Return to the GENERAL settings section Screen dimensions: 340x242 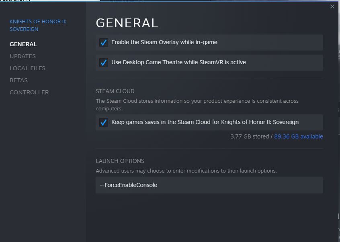[x=23, y=44]
